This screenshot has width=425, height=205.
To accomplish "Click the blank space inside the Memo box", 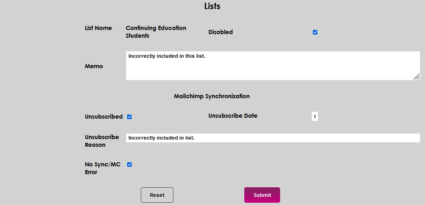I will 272,69.
